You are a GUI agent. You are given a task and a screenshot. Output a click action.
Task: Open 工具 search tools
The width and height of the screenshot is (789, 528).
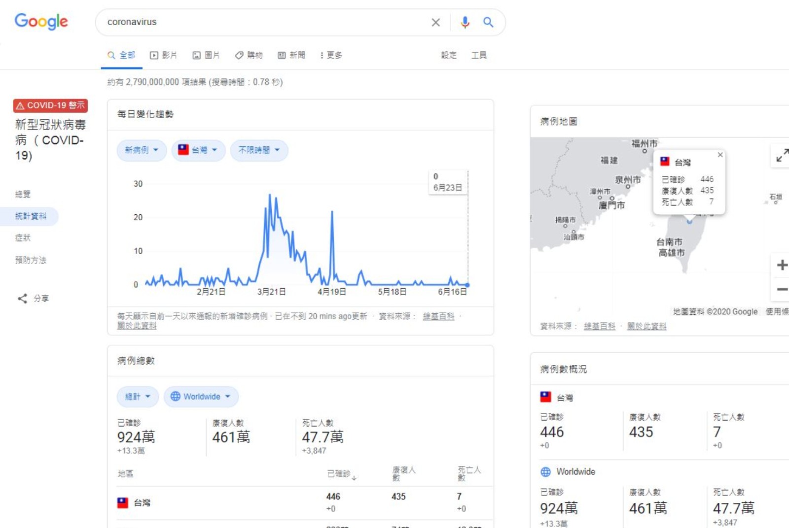[x=479, y=55]
